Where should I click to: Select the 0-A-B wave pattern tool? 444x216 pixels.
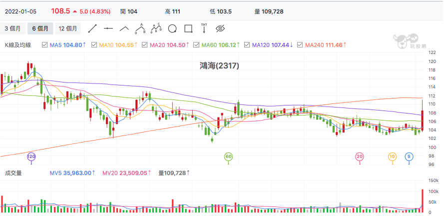140,28
